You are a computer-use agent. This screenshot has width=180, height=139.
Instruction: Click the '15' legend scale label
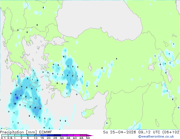click(x=42, y=138)
